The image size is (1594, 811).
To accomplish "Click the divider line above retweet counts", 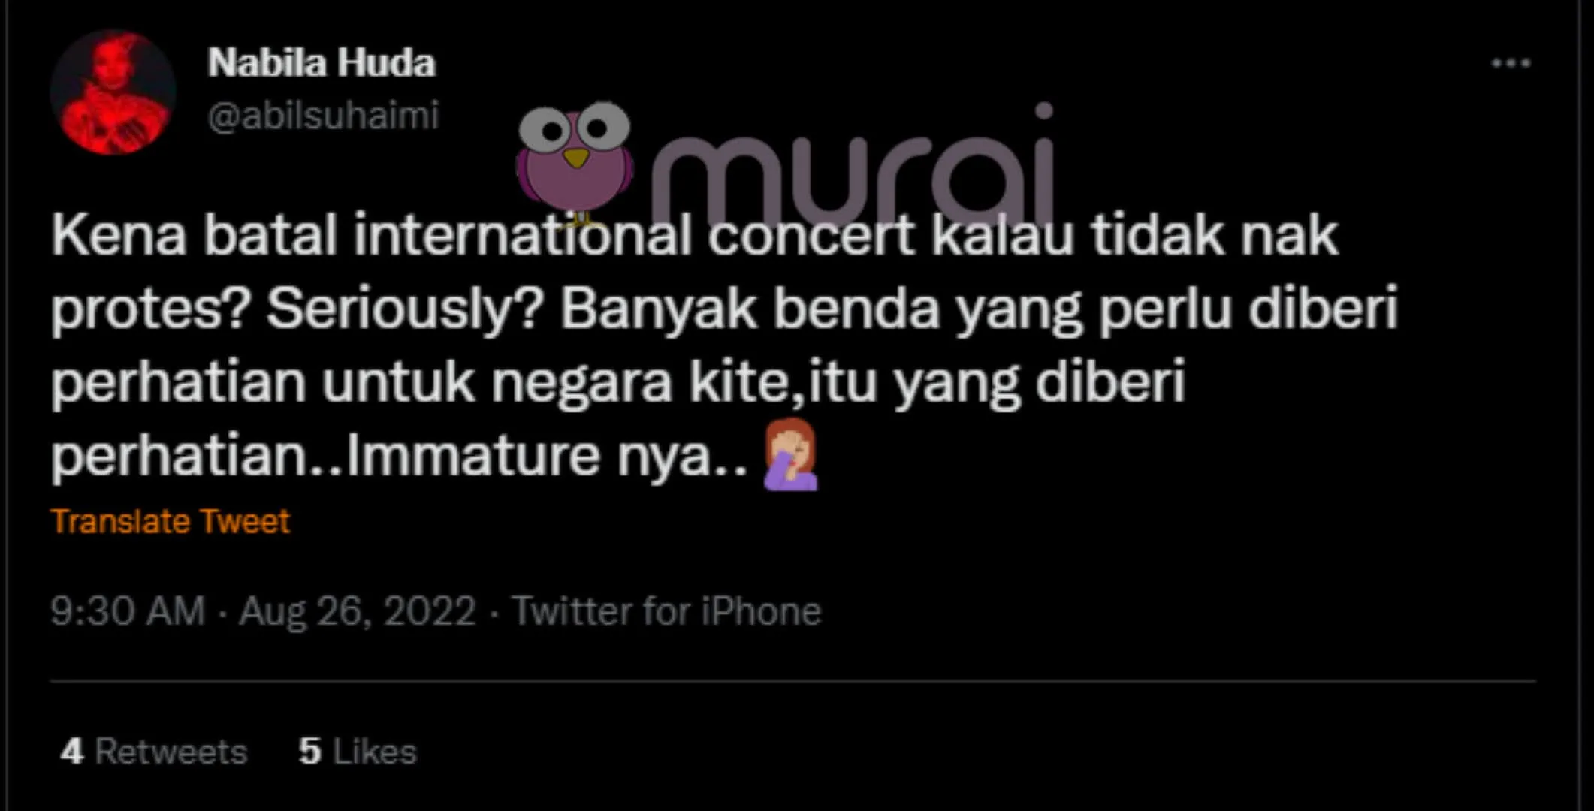I will tap(793, 682).
